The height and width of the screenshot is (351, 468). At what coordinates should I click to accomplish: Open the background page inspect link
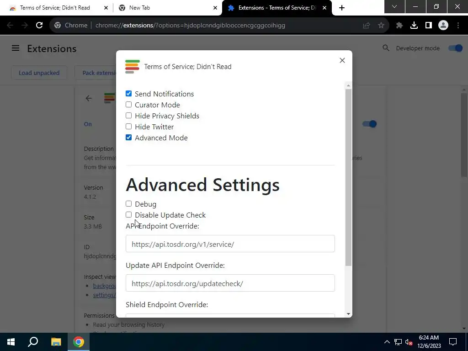point(105,286)
